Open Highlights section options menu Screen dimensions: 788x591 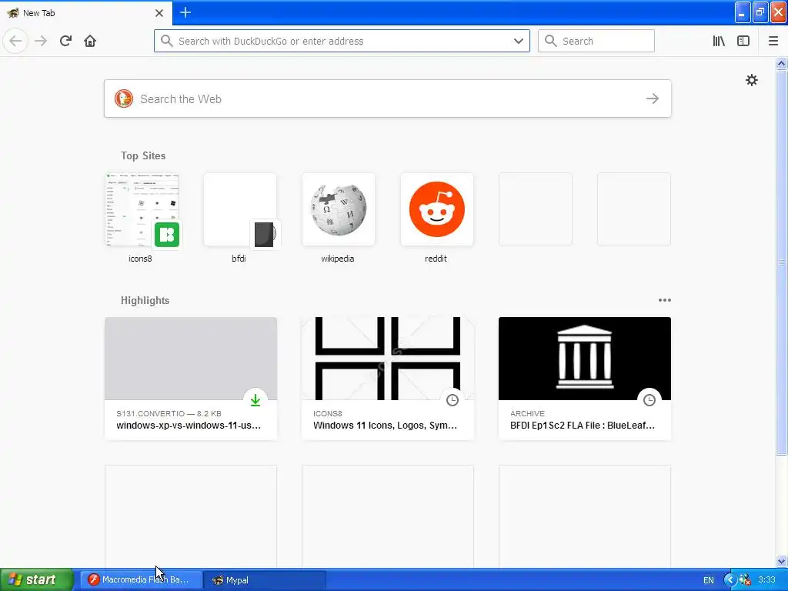[x=664, y=300]
